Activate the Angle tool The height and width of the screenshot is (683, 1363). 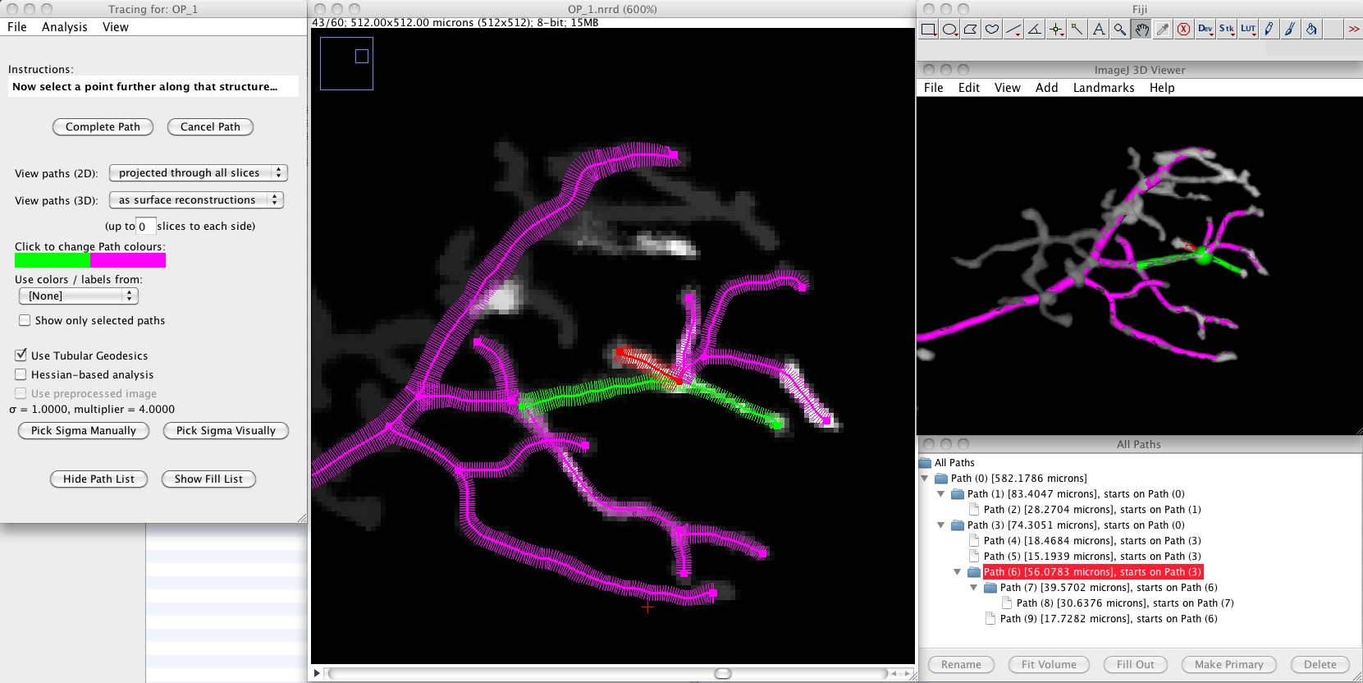coord(1035,30)
